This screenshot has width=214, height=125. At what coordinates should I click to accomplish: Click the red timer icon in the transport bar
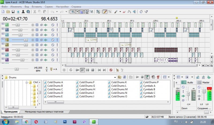click(111, 70)
